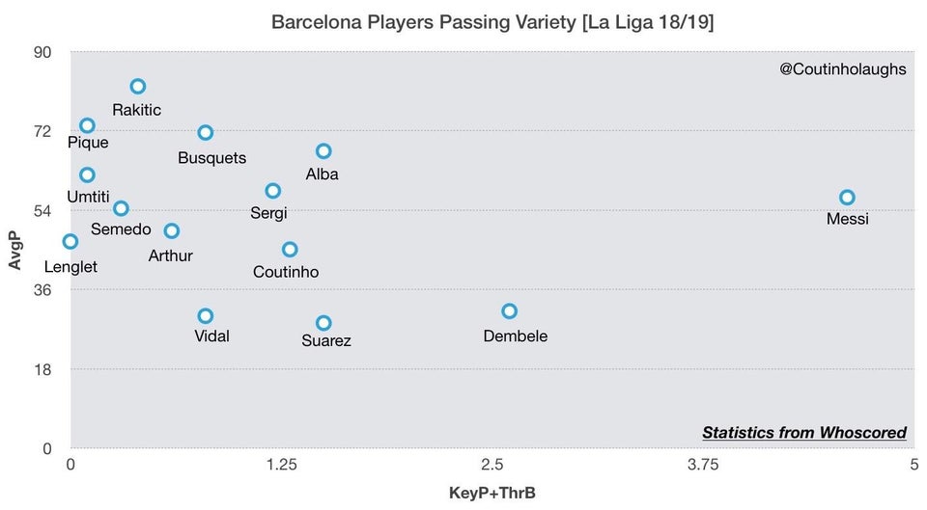Image resolution: width=927 pixels, height=510 pixels.
Task: Select the Semedo scatter point
Action: tap(122, 208)
